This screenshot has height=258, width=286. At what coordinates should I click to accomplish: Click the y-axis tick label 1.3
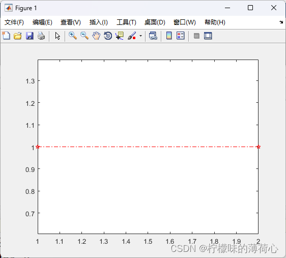click(30, 81)
